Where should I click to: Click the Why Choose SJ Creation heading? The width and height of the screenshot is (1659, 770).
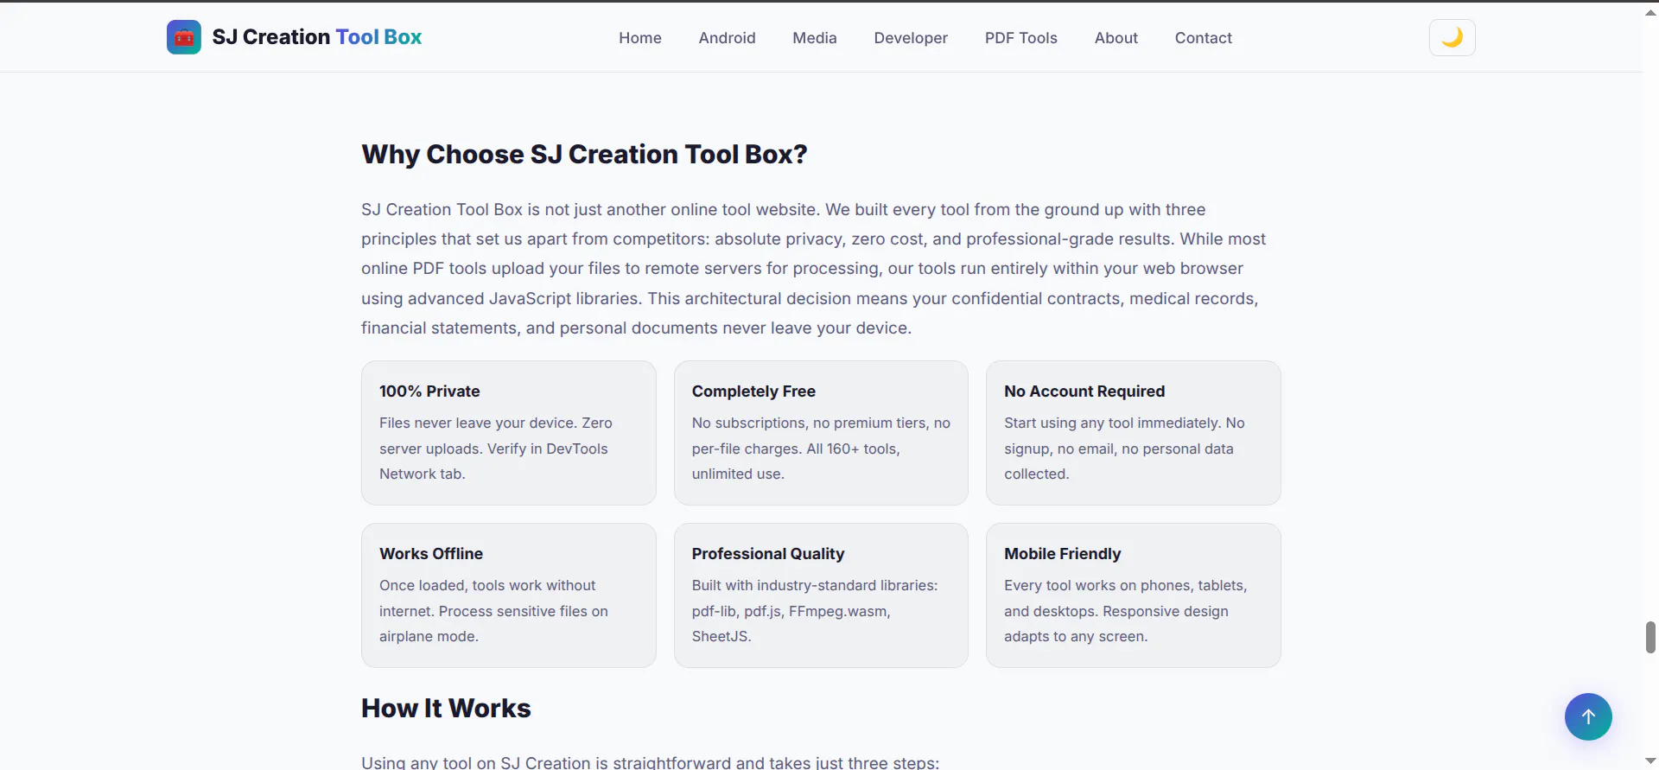click(x=584, y=154)
